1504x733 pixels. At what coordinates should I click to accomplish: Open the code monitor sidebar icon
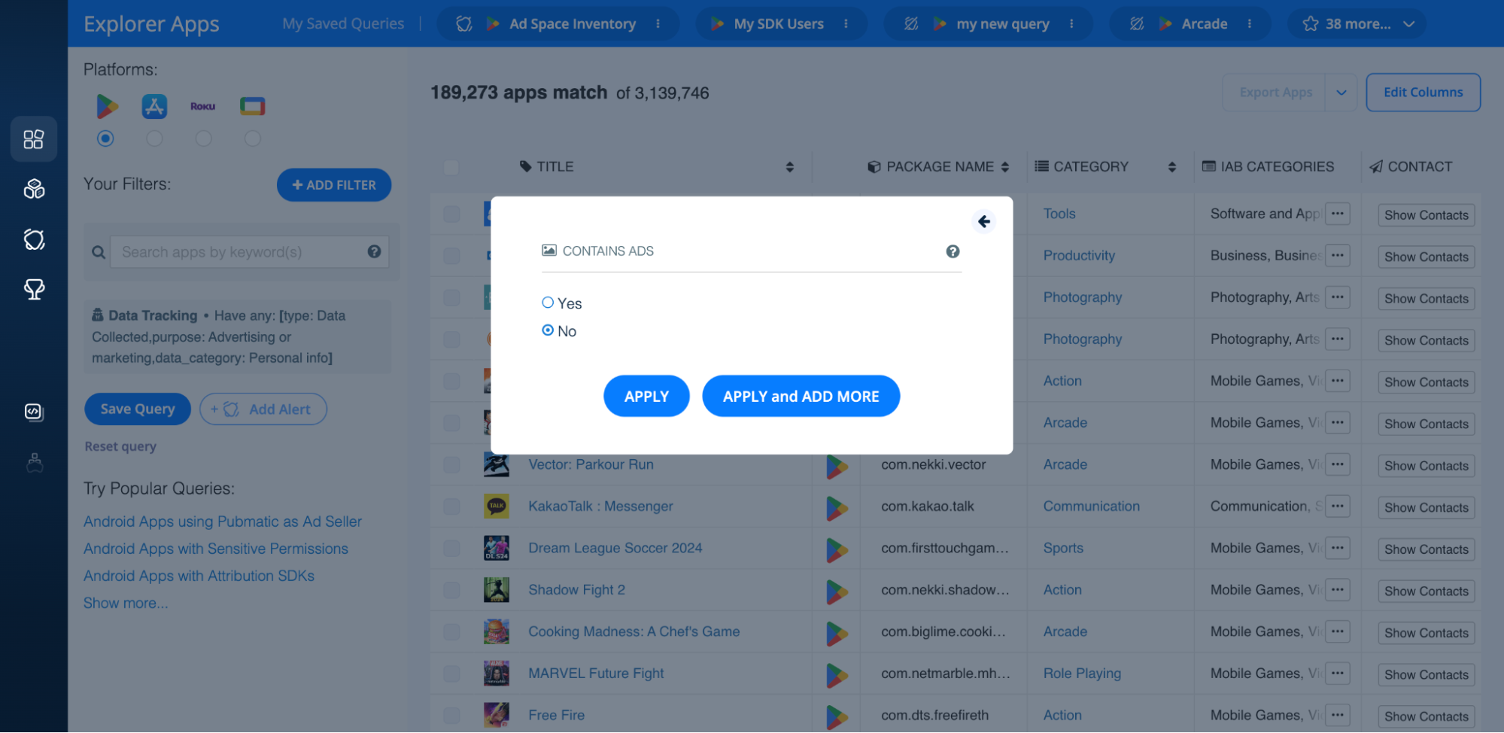pos(34,412)
